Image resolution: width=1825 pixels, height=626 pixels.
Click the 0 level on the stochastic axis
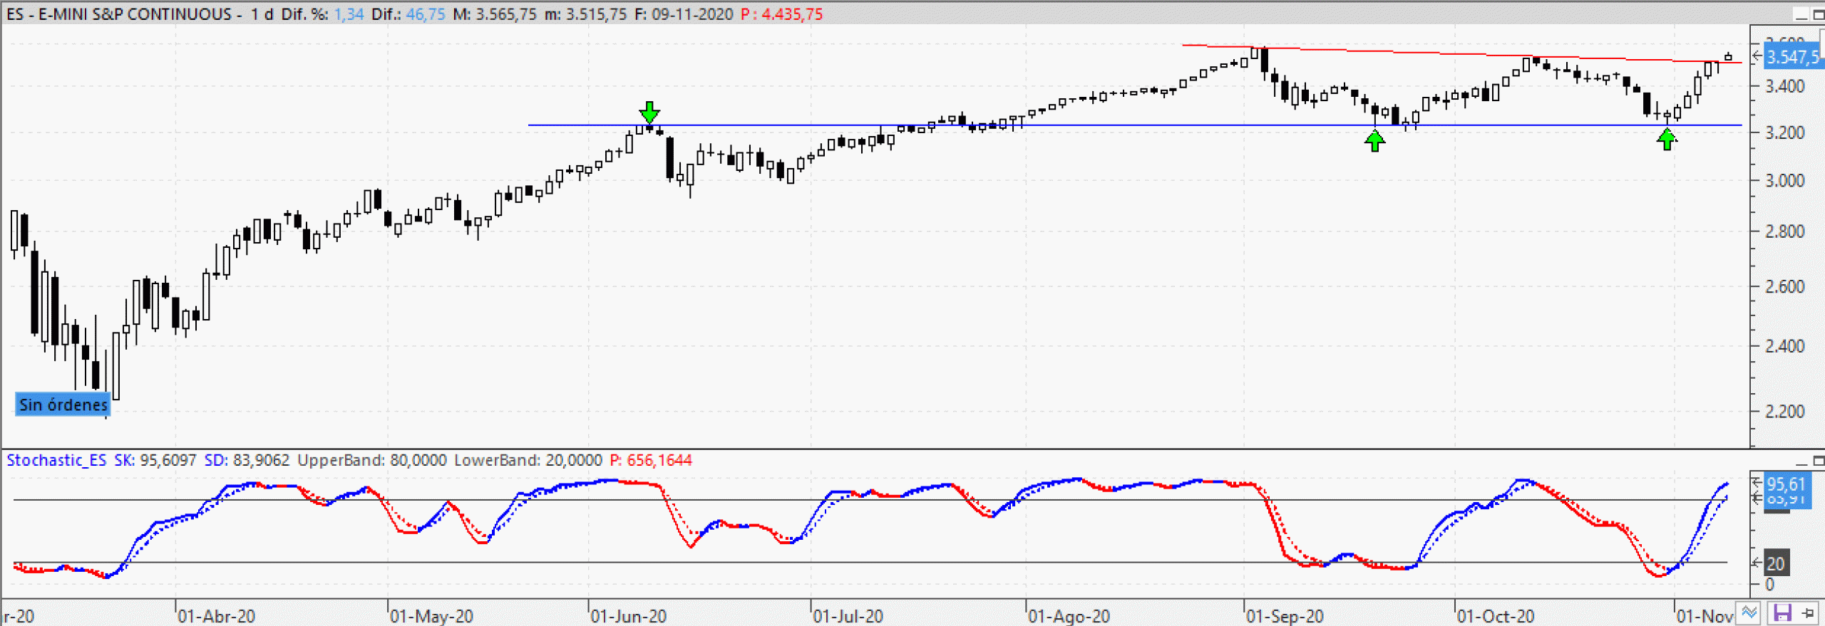click(x=1769, y=585)
